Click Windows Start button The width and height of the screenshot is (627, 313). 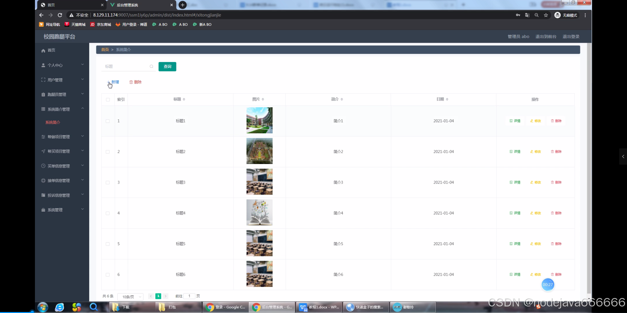point(43,307)
